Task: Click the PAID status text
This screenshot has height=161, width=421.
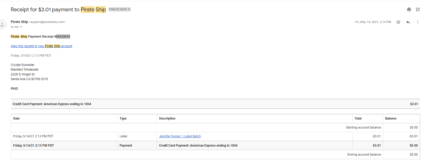Action: coord(14,89)
